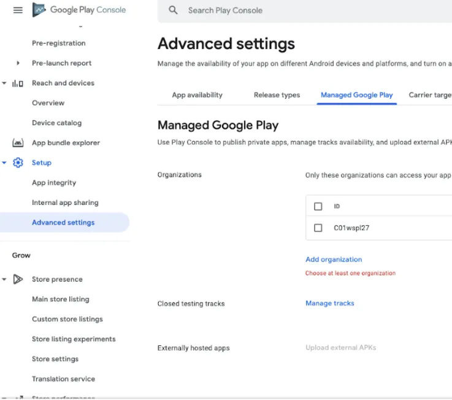The image size is (452, 400).
Task: Open Store listing experiments
Action: (x=74, y=339)
